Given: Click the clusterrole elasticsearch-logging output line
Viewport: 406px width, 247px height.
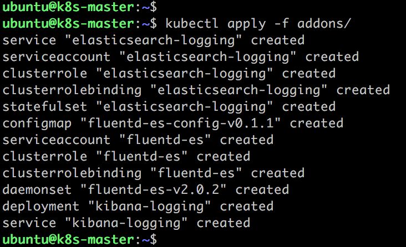Looking at the screenshot, I should click(x=169, y=74).
